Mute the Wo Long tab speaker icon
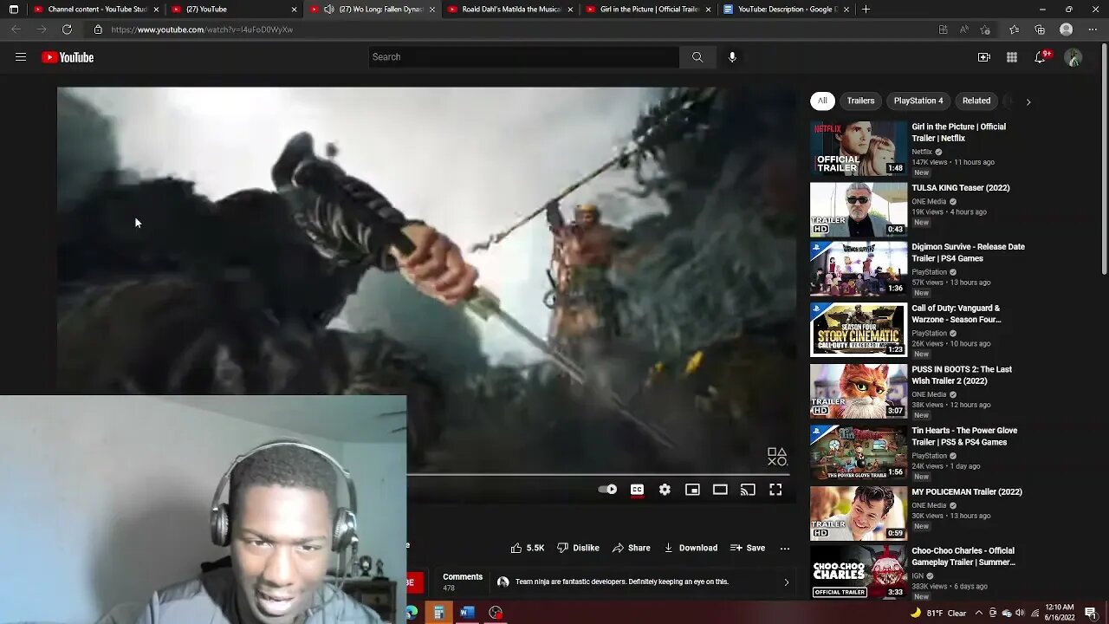Viewport: 1109px width, 624px height. point(328,10)
